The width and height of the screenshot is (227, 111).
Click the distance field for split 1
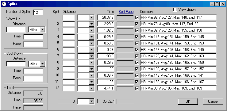point(69,17)
